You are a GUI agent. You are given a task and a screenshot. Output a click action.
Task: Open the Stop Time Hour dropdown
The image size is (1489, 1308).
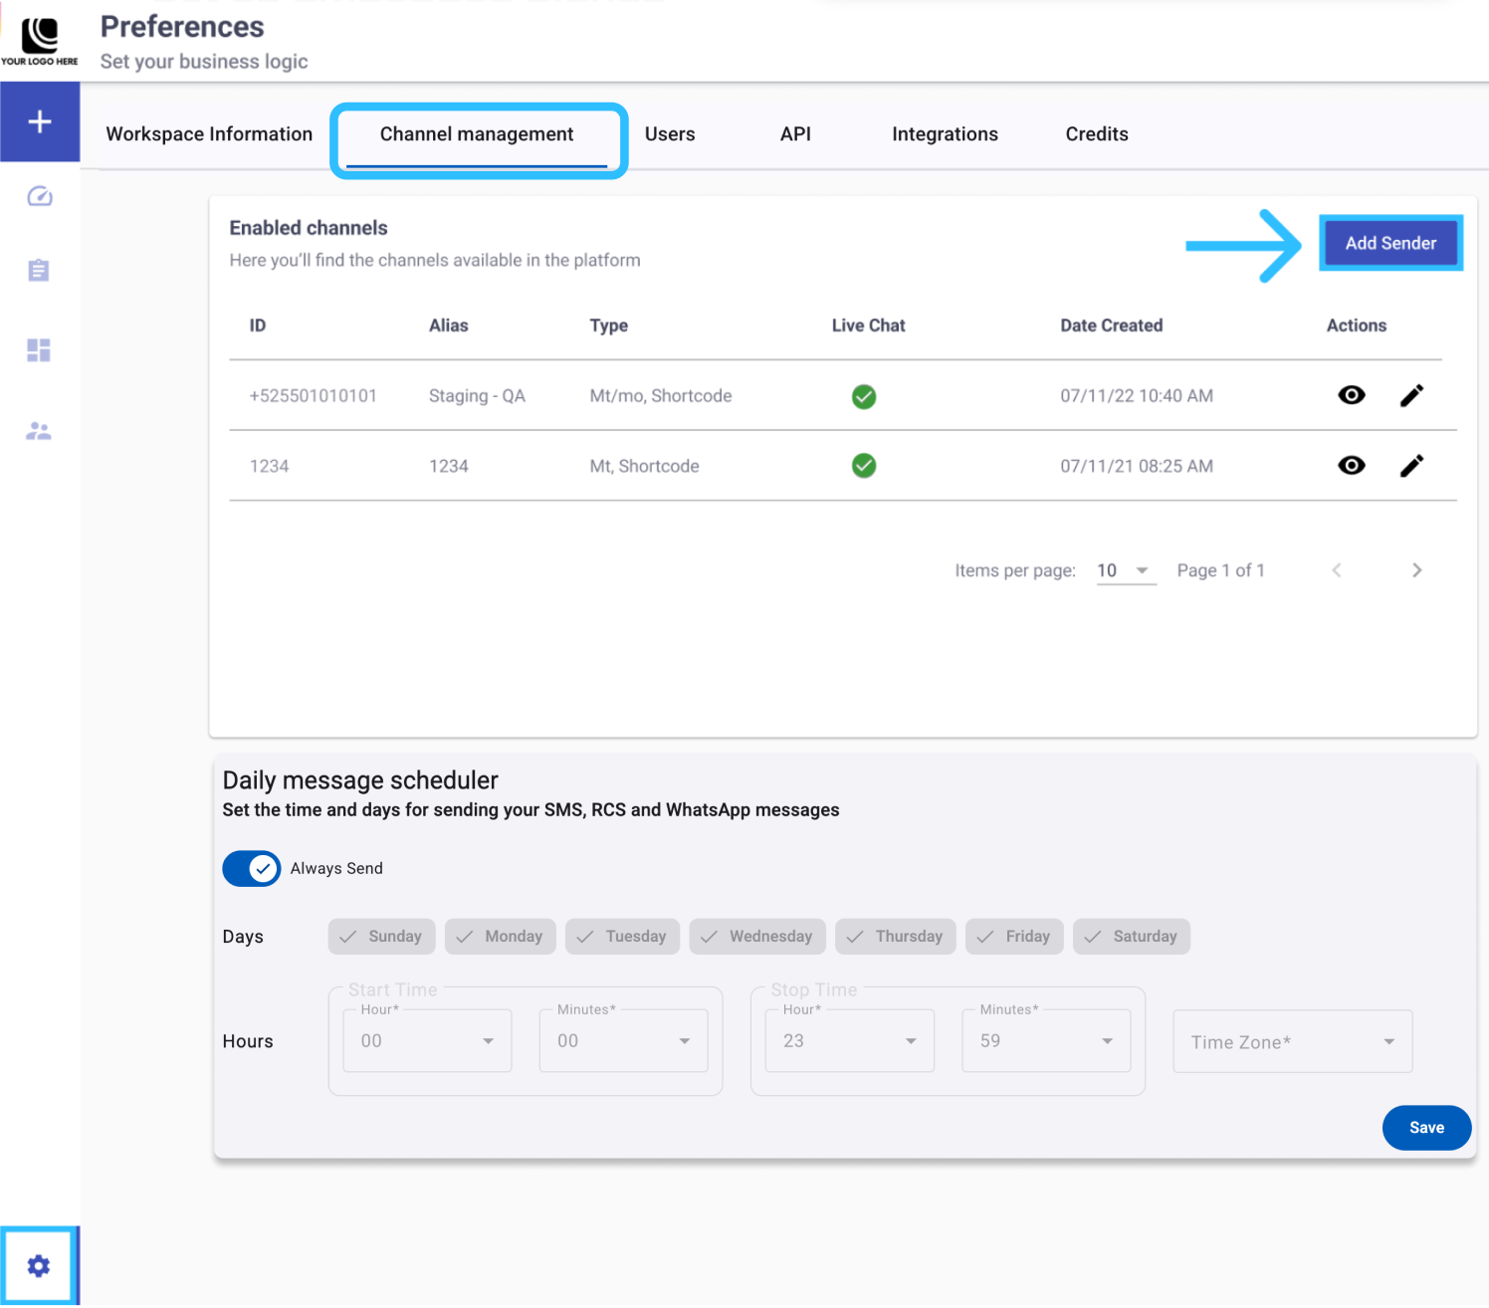coord(850,1041)
